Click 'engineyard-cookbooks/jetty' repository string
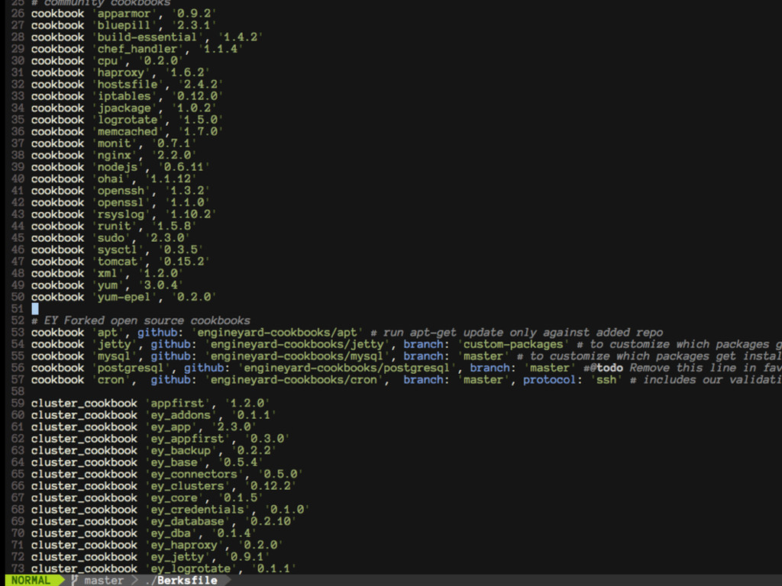This screenshot has width=782, height=586. (x=297, y=344)
